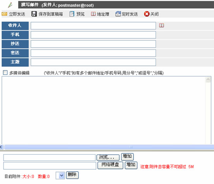214x184 pixels.
Task: Click 增加 button next to 浏览
Action: [127, 156]
